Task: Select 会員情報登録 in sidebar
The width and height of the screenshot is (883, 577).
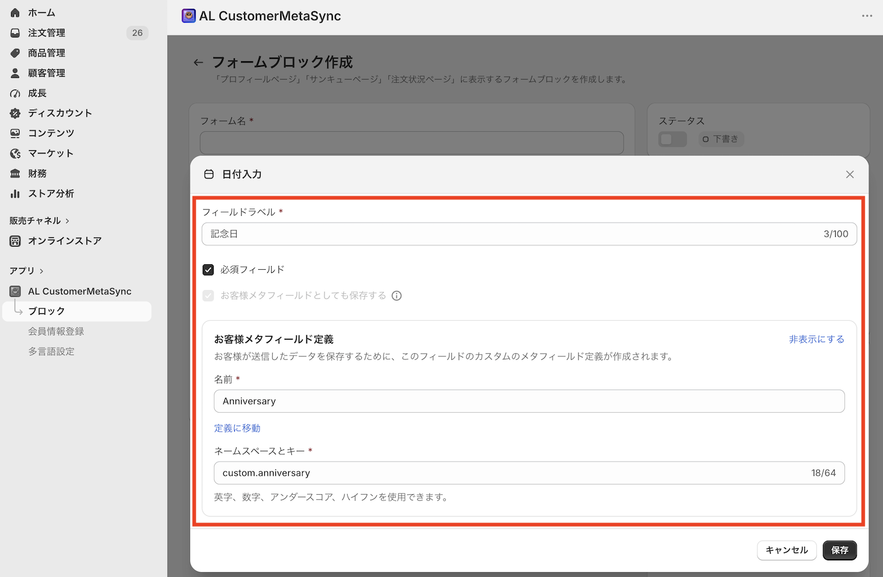Action: pyautogui.click(x=56, y=331)
